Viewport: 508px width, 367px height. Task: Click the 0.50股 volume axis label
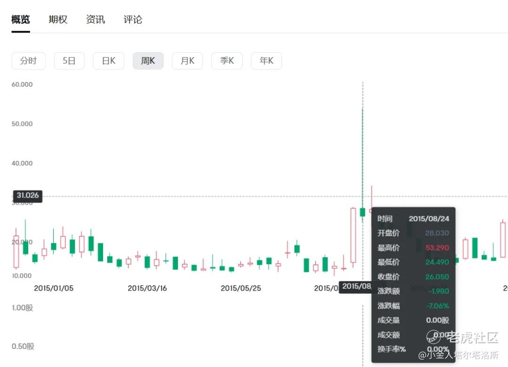coord(23,346)
